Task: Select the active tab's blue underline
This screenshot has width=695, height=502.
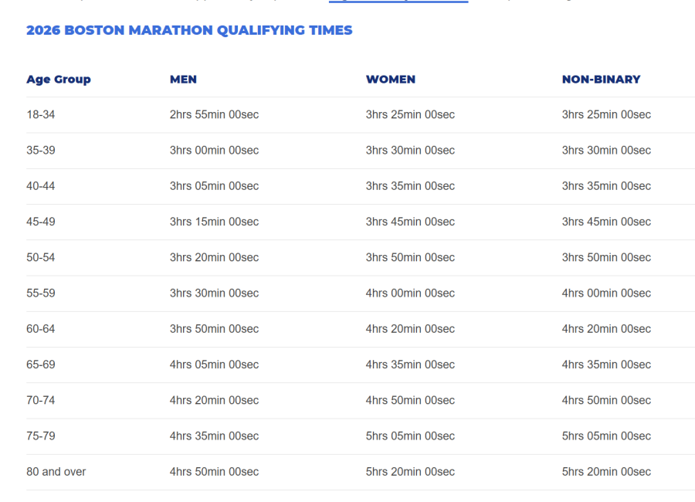Action: [x=398, y=2]
